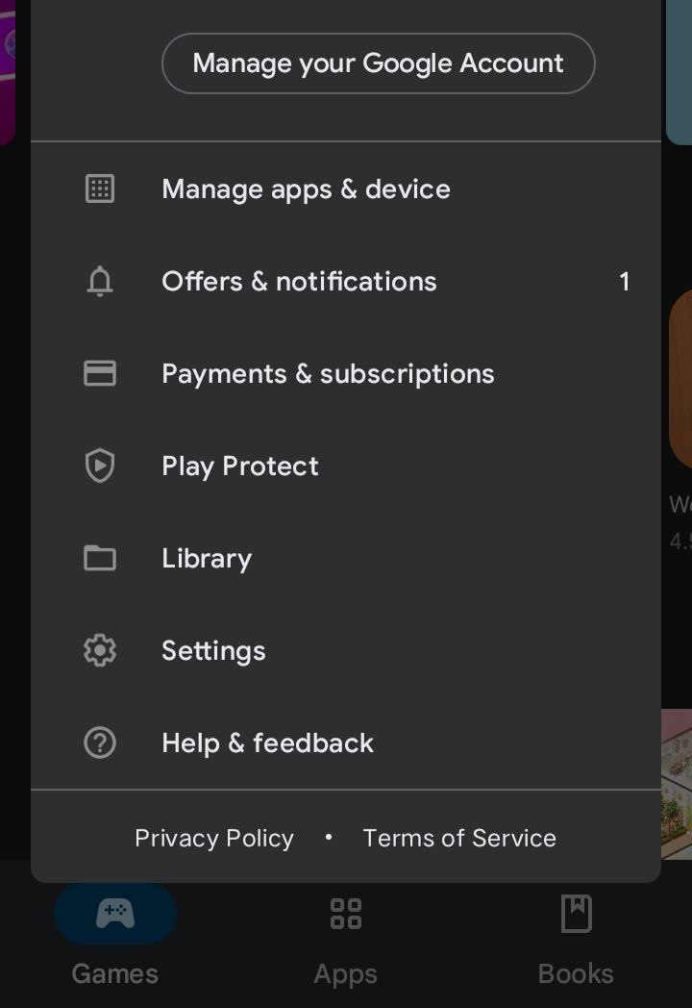The image size is (692, 1008).
Task: Open the Terms of Service link
Action: pos(459,839)
